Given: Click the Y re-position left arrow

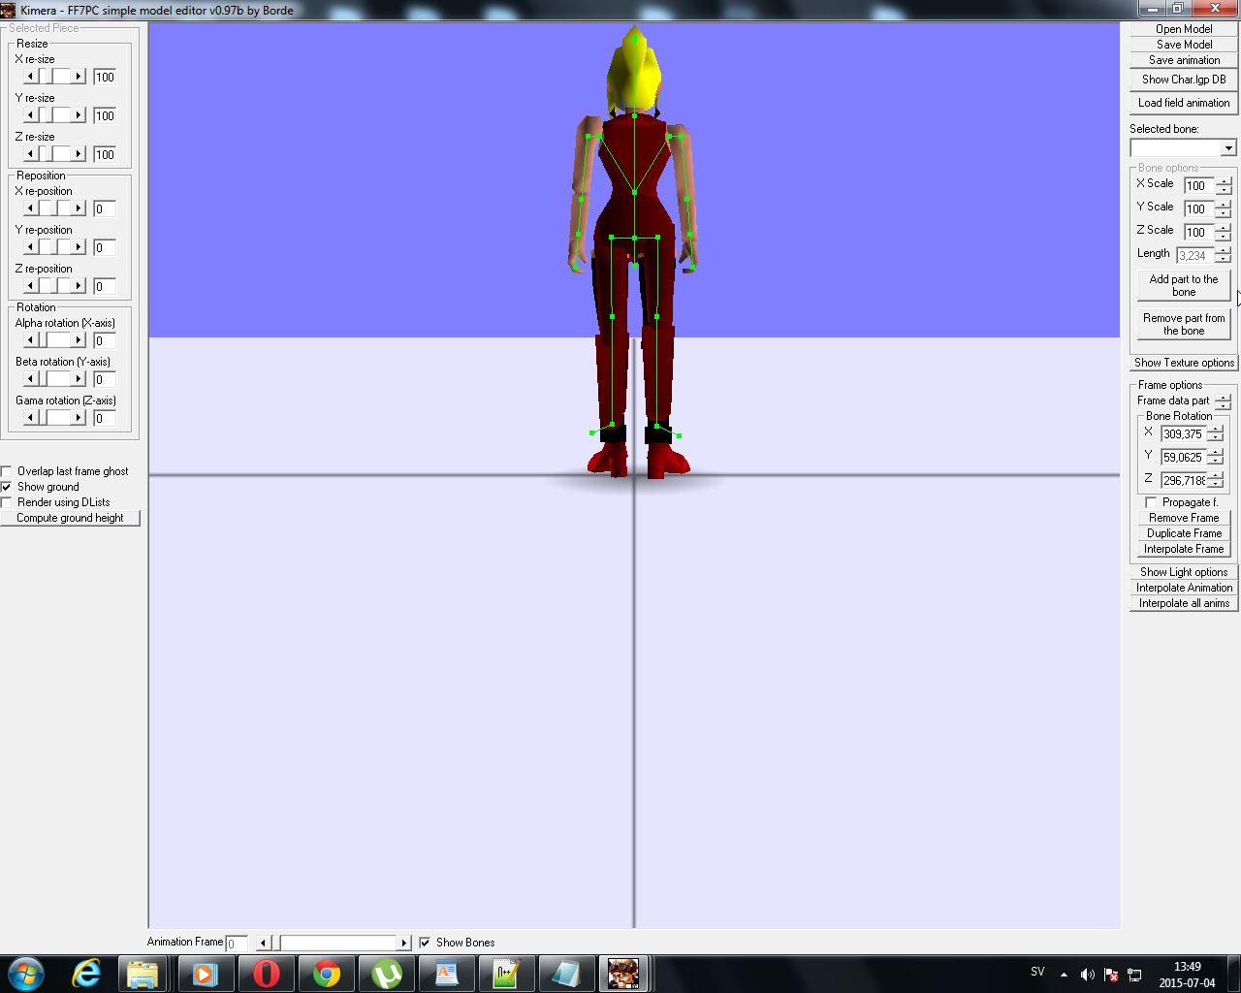Looking at the screenshot, I should click(30, 246).
